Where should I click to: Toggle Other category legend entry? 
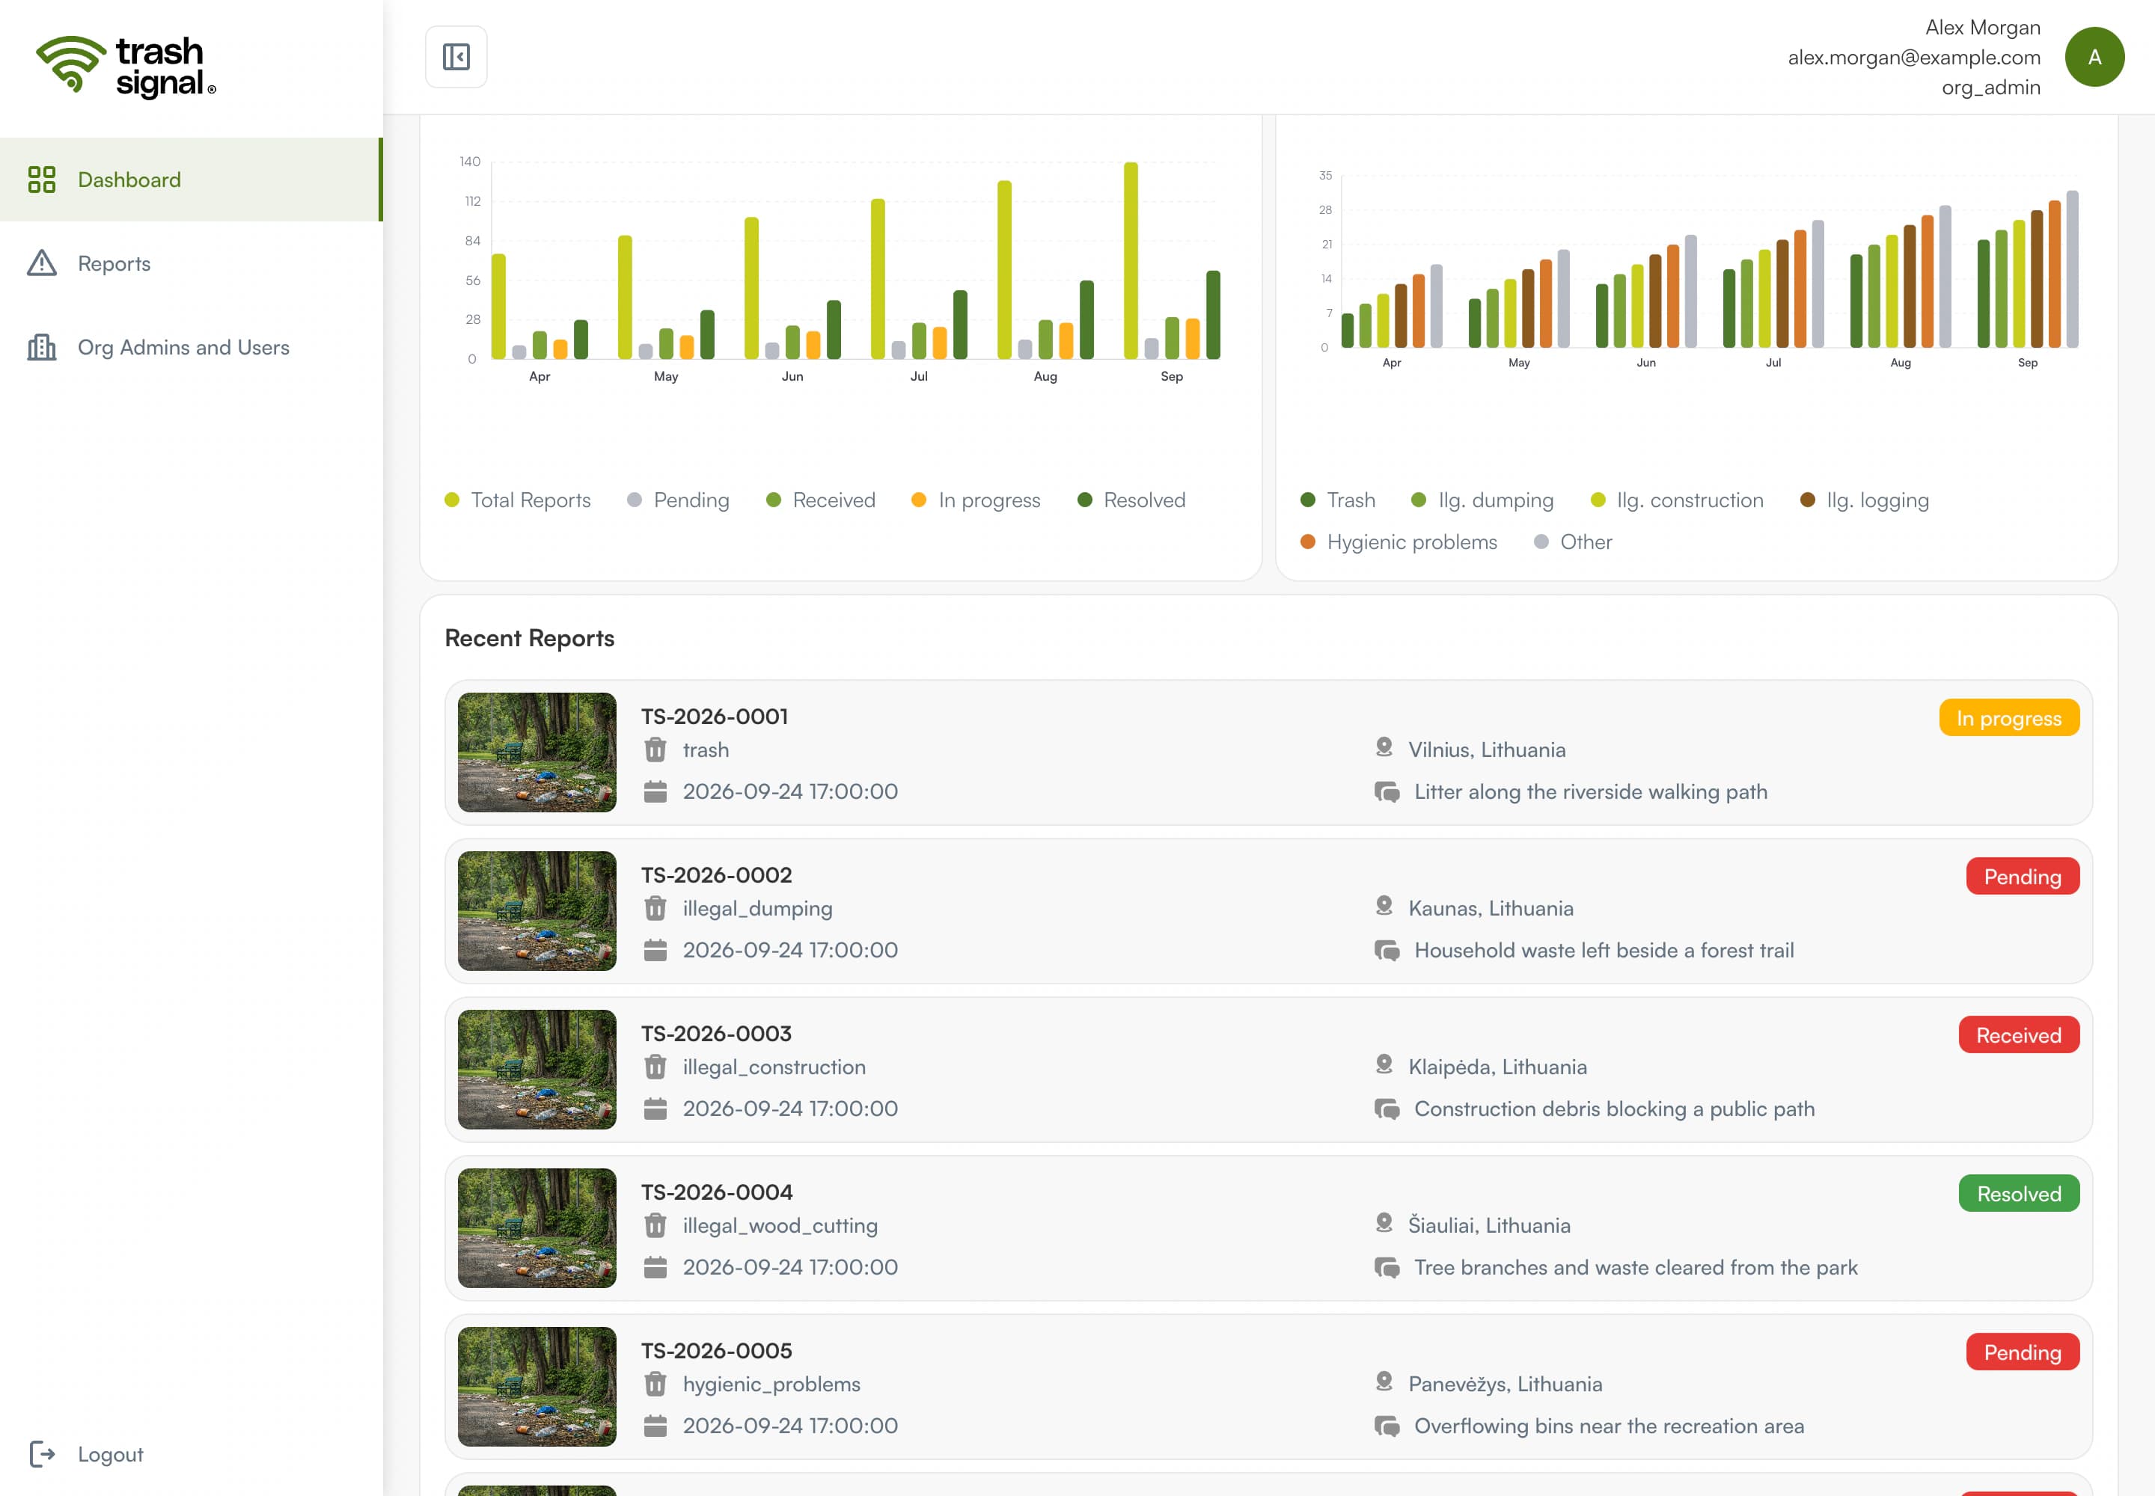[x=1574, y=542]
